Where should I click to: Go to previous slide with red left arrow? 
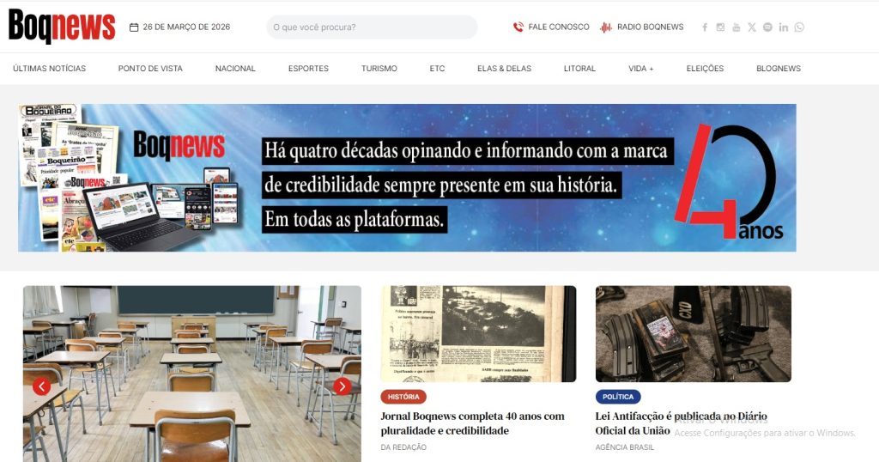(41, 386)
